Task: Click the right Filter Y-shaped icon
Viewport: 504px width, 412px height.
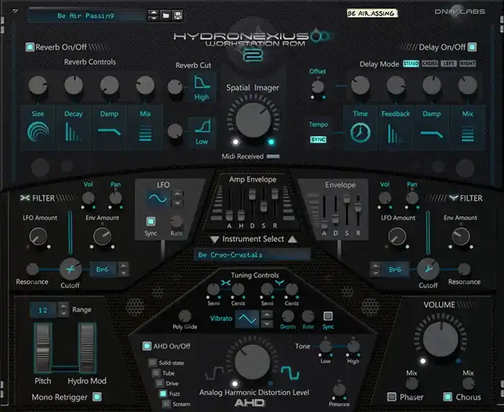Action: [453, 197]
